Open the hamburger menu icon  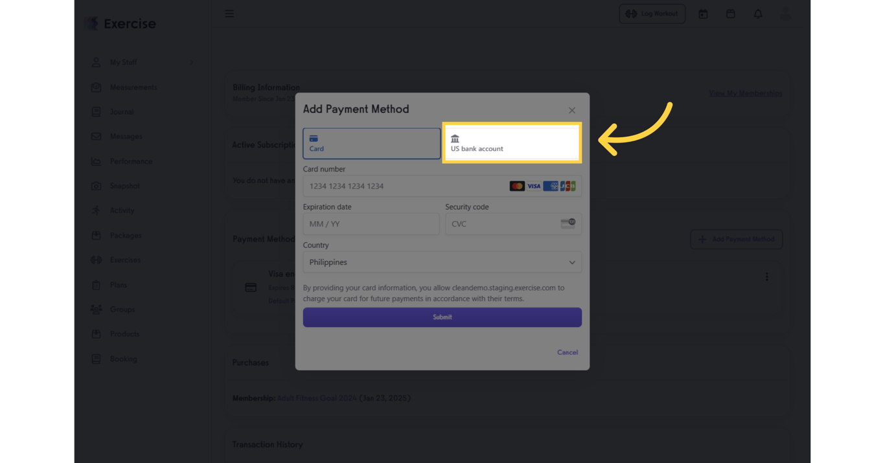pos(229,13)
